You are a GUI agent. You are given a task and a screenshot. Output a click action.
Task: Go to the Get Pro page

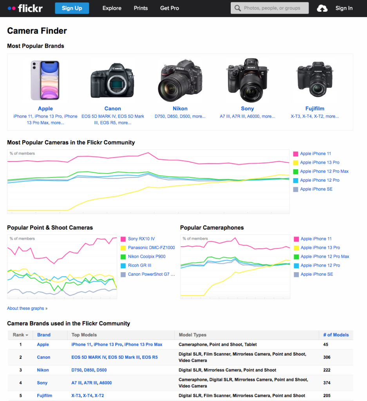tap(169, 8)
